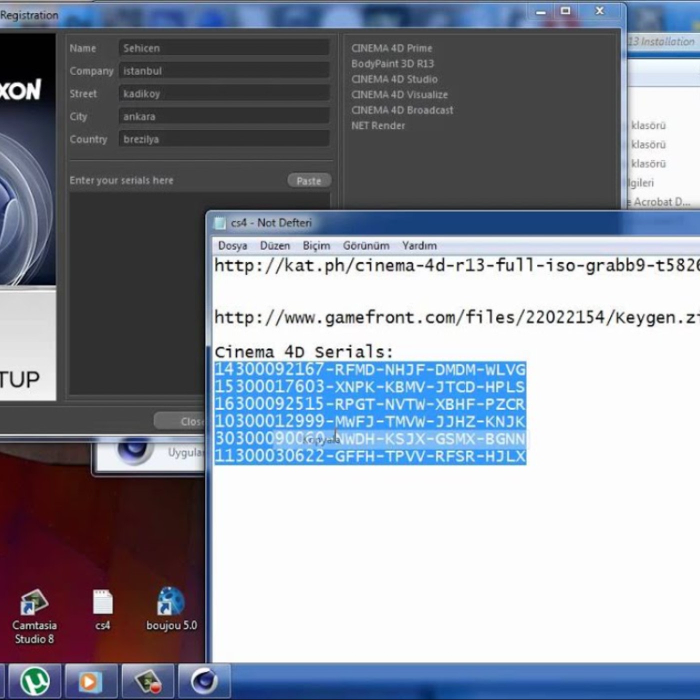This screenshot has width=700, height=700.
Task: Click serial line starting with 16300092515
Action: tap(370, 404)
